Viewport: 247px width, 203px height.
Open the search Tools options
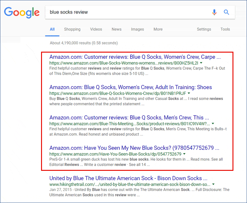(225, 29)
